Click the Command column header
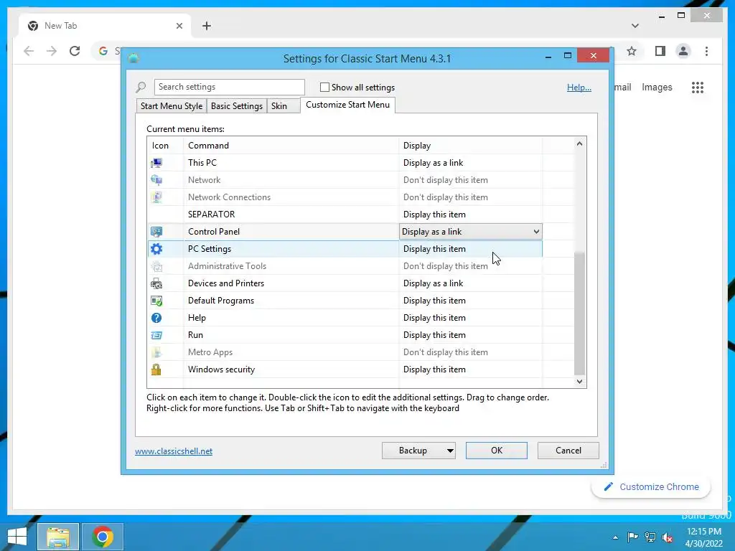735x551 pixels. pyautogui.click(x=291, y=146)
